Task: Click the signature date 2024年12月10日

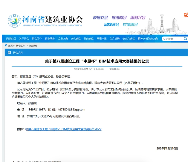Action: click(167, 149)
